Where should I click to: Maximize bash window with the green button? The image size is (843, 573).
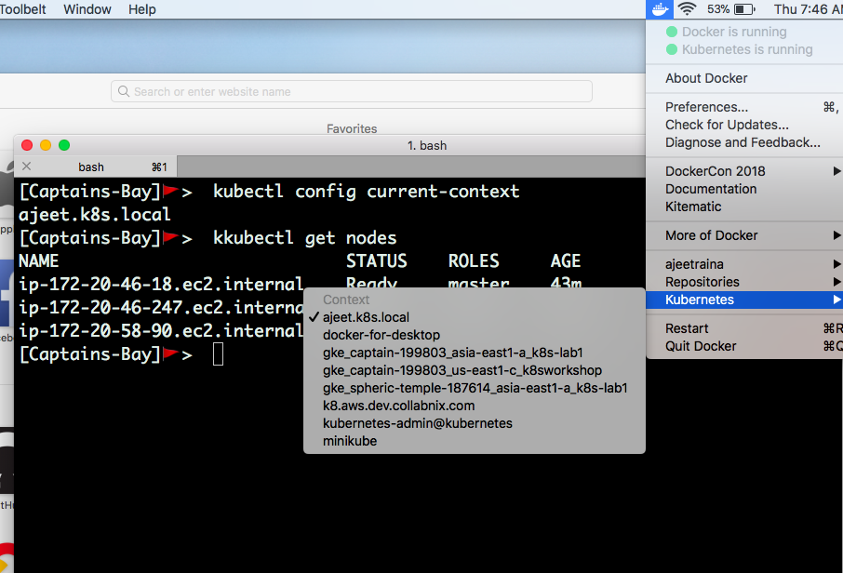click(64, 145)
